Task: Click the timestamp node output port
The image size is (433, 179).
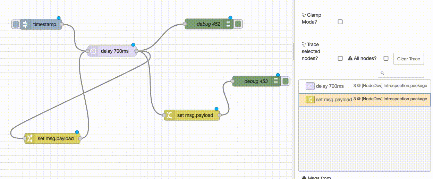Action: click(x=62, y=24)
